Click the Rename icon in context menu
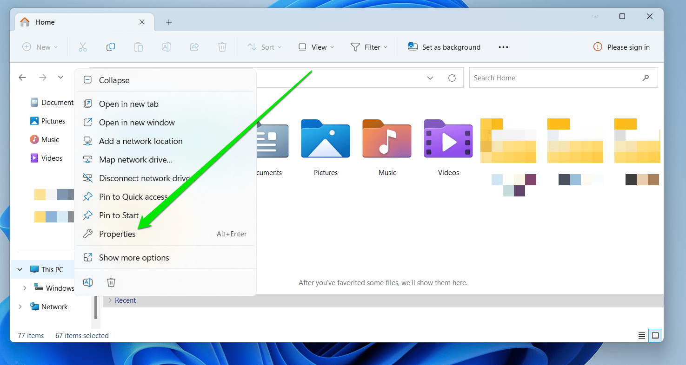 88,282
